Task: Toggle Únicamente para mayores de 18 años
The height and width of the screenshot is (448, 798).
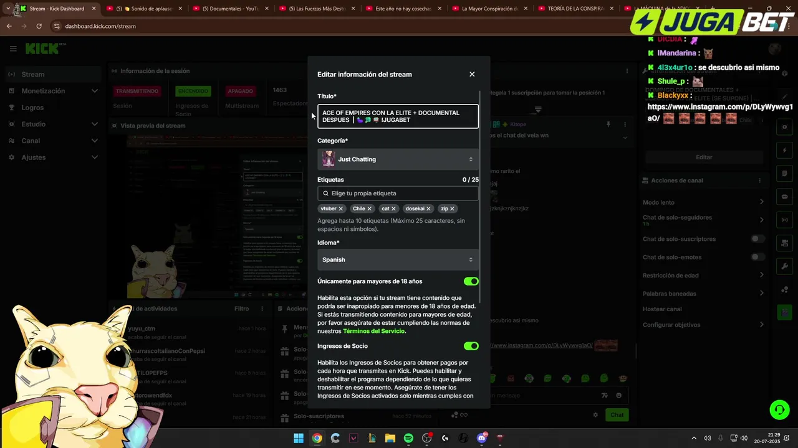Action: 471,281
